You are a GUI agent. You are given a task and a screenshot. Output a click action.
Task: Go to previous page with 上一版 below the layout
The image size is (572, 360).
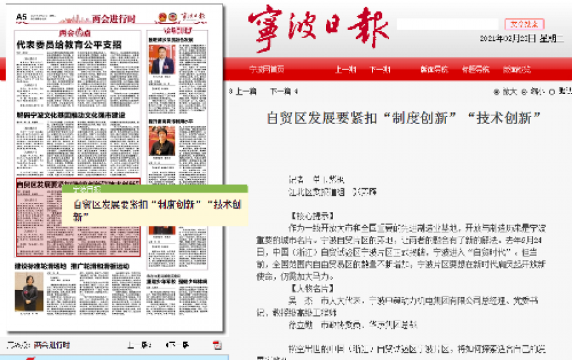(140, 345)
